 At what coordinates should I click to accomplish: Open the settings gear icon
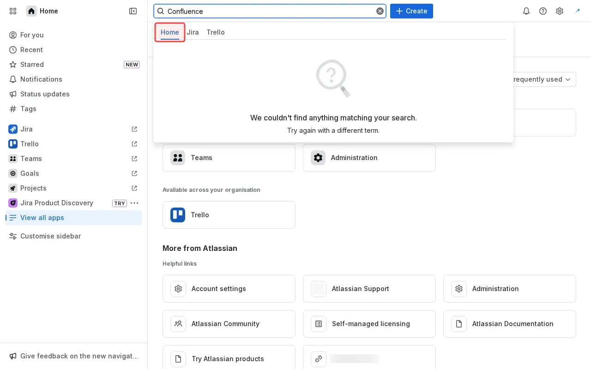(x=560, y=11)
